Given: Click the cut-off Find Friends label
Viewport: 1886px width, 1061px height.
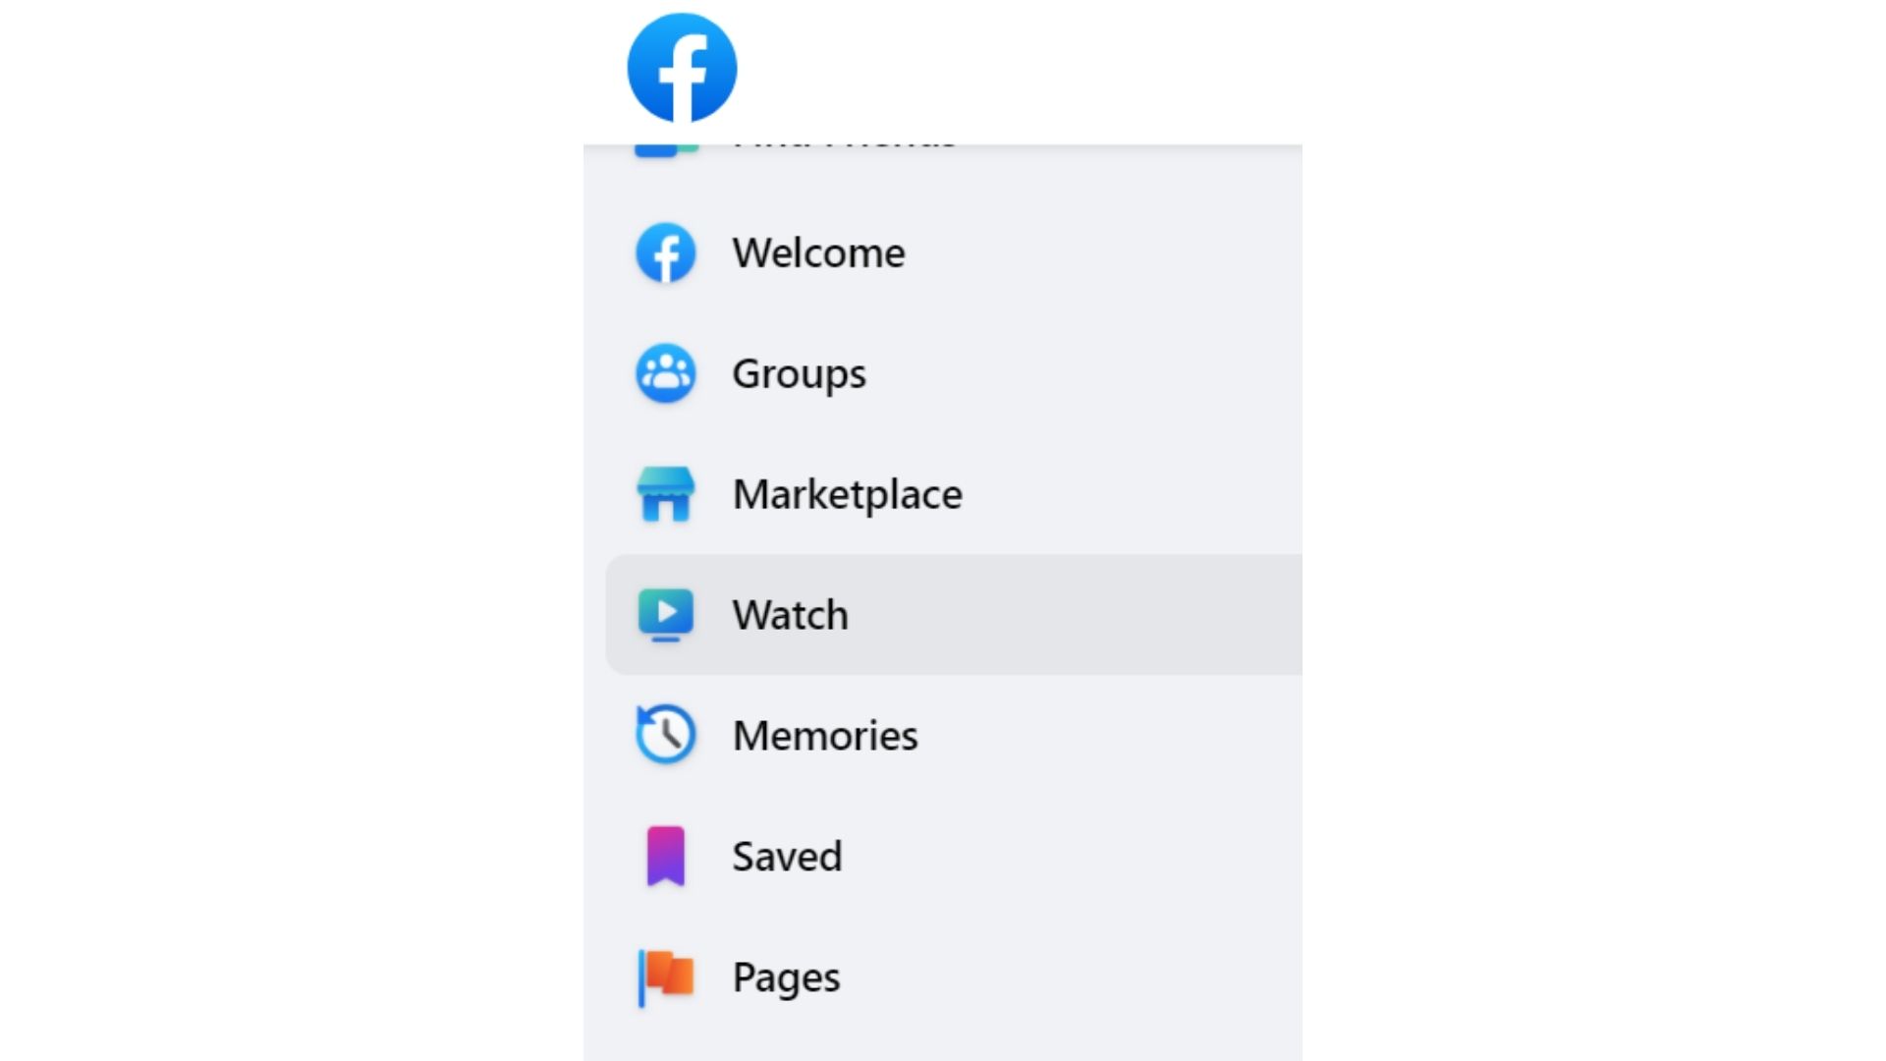Looking at the screenshot, I should pos(845,147).
